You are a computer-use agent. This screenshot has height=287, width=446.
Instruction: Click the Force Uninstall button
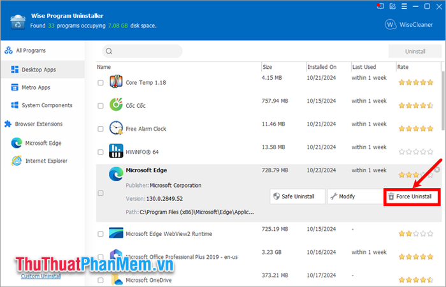[412, 196]
